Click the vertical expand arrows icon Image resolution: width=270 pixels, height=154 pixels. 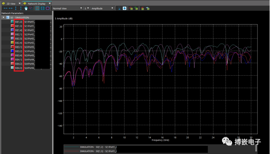pos(16,8)
